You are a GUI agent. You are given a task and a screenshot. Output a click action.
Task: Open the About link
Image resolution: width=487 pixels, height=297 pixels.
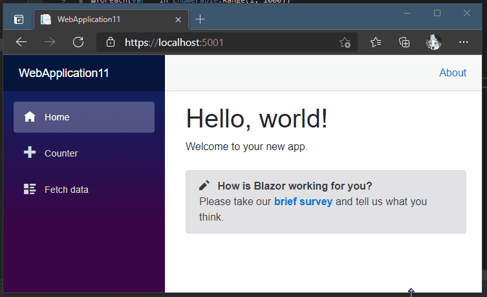click(x=453, y=72)
